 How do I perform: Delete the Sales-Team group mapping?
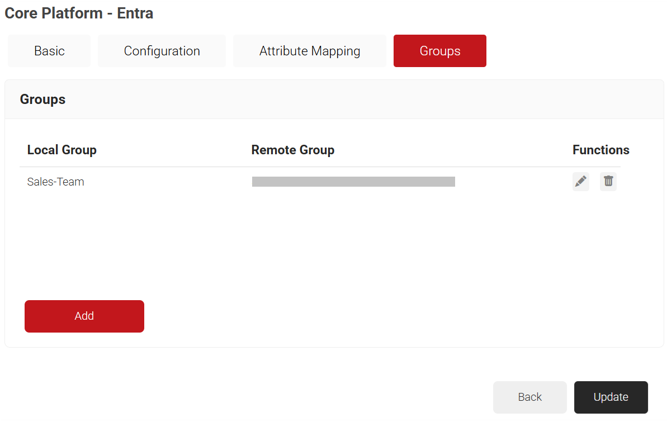point(608,182)
